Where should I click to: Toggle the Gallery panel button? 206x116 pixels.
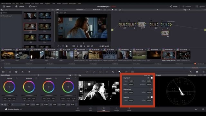tap(7, 6)
